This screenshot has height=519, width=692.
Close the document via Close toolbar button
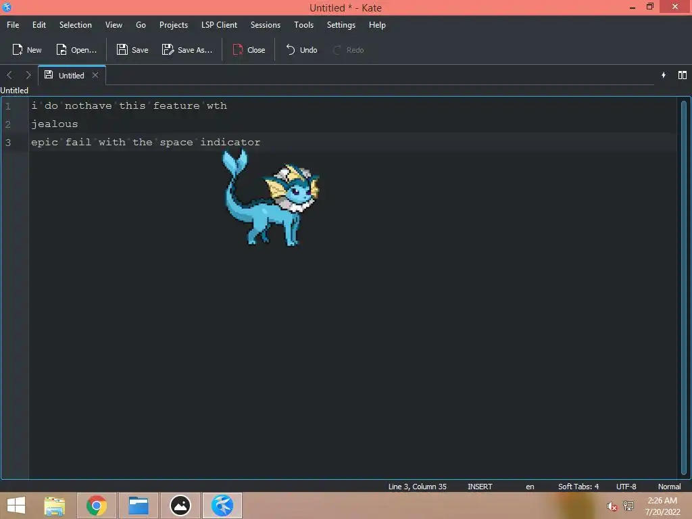[x=249, y=50]
